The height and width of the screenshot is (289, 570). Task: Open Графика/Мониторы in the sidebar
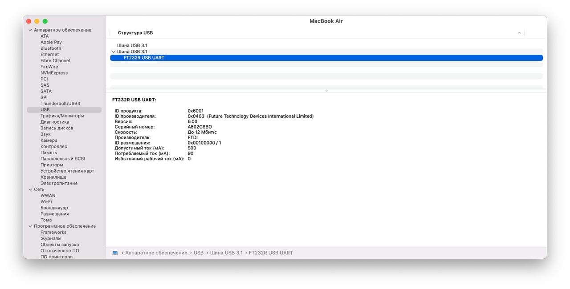click(62, 116)
